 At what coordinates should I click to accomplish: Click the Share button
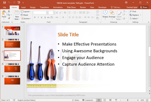(x=144, y=7)
